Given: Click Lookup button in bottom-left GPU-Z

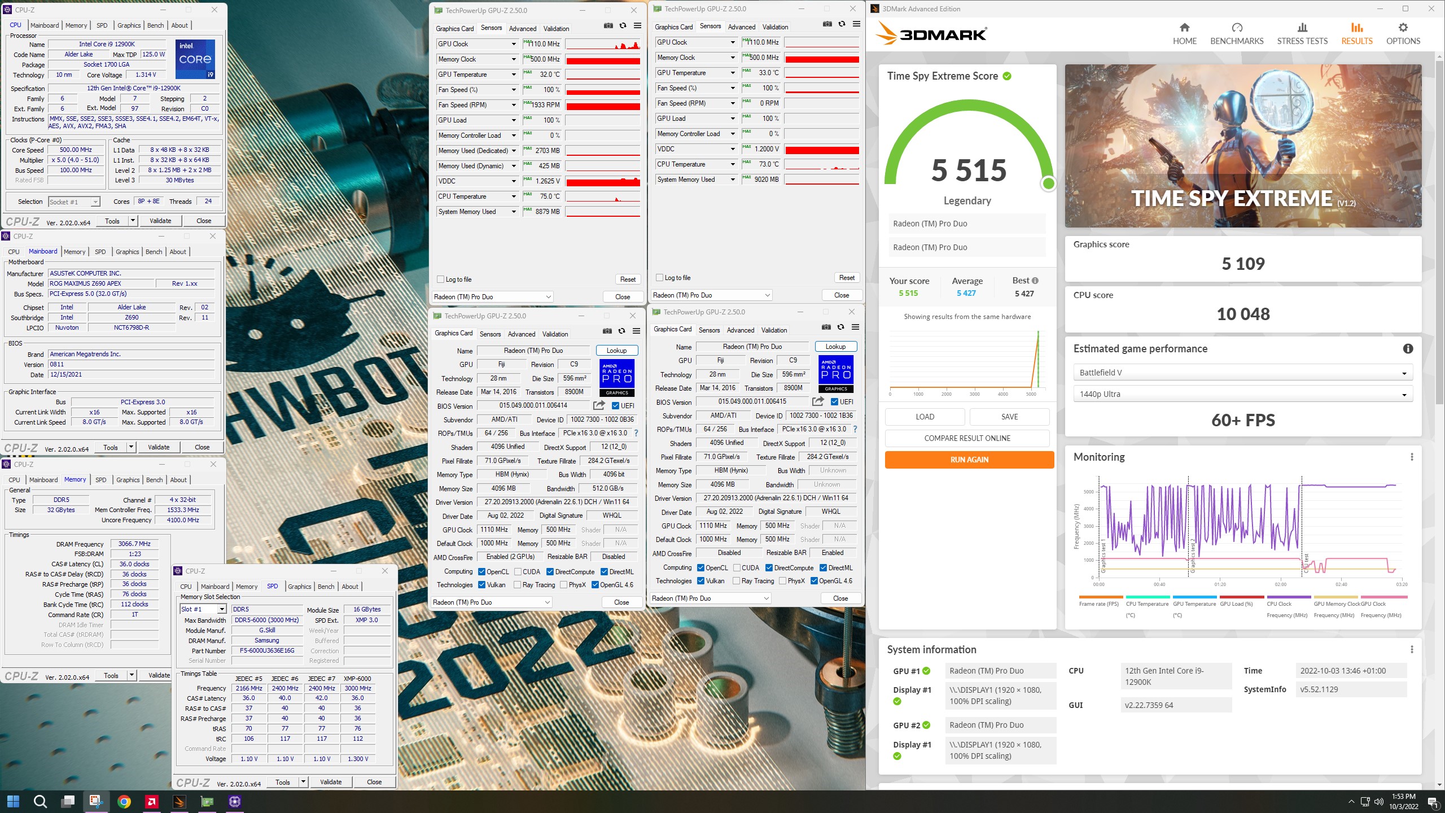Looking at the screenshot, I should click(616, 351).
